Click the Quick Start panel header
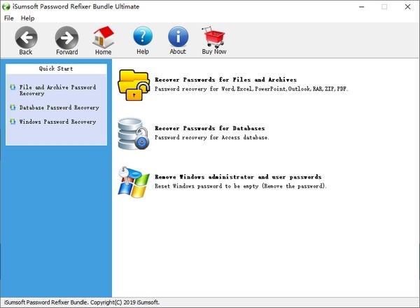Screen dimensions: 420x308 [x=57, y=69]
